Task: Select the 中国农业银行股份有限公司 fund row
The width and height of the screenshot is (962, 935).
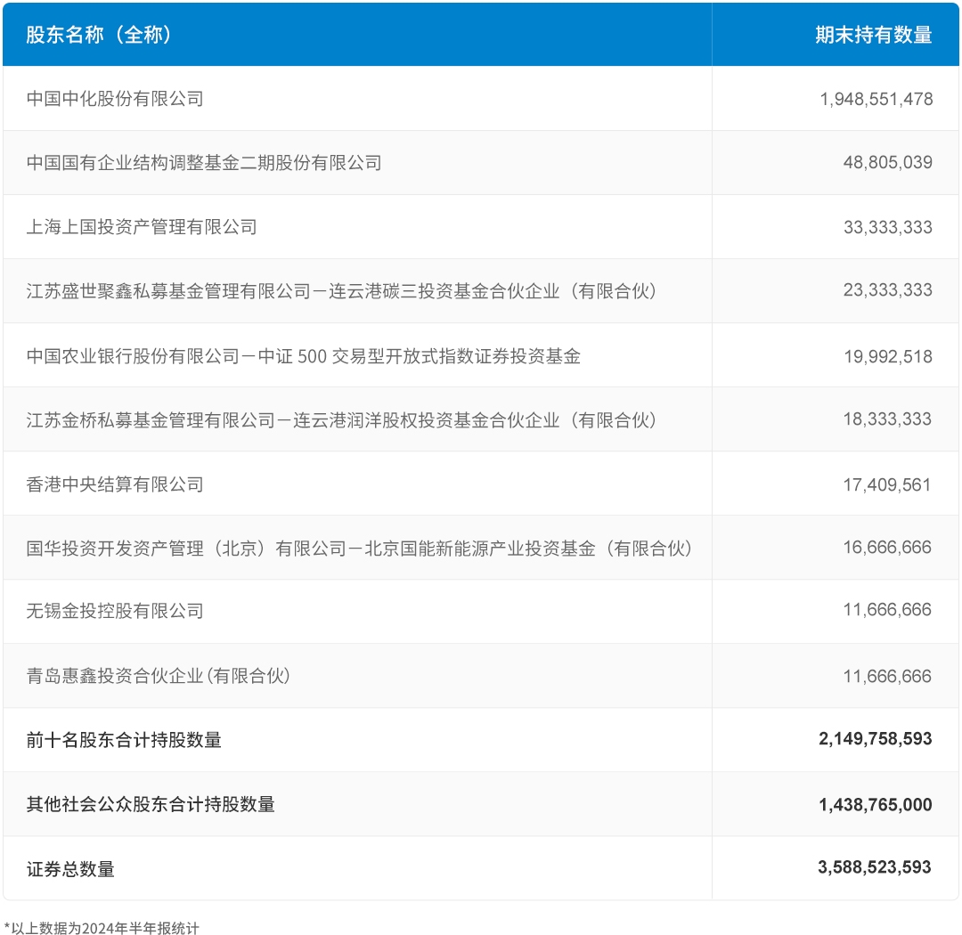Action: click(x=303, y=354)
